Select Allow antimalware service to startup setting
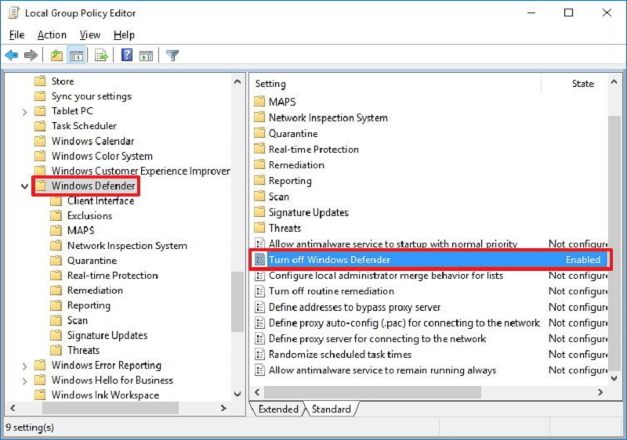Screen dimensions: 627x440 tap(393, 243)
